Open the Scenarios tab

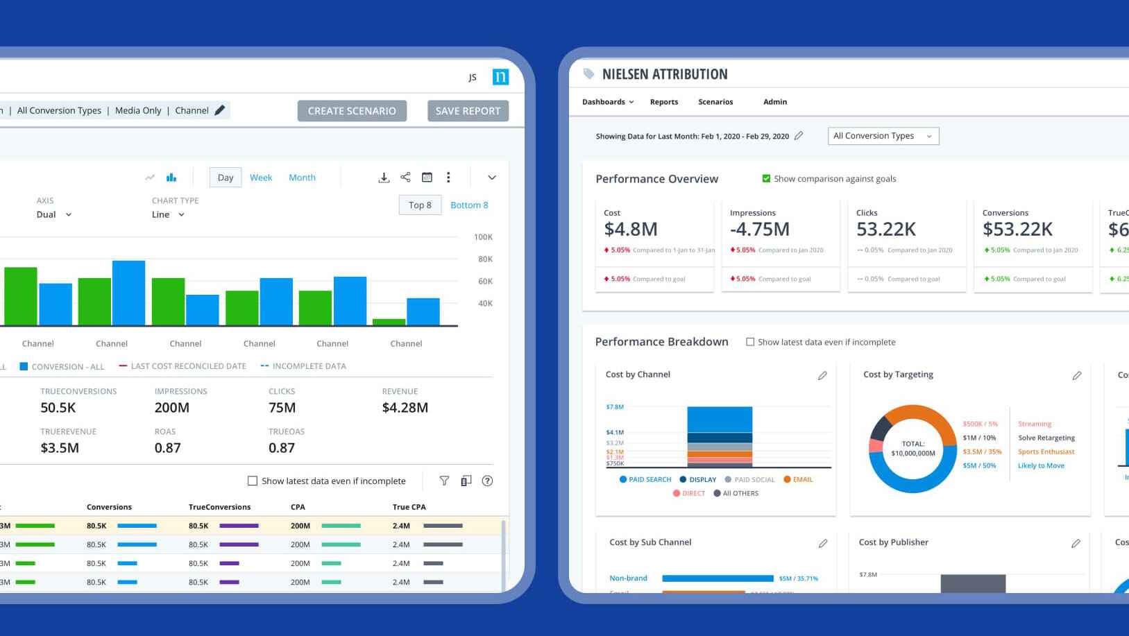coord(715,102)
